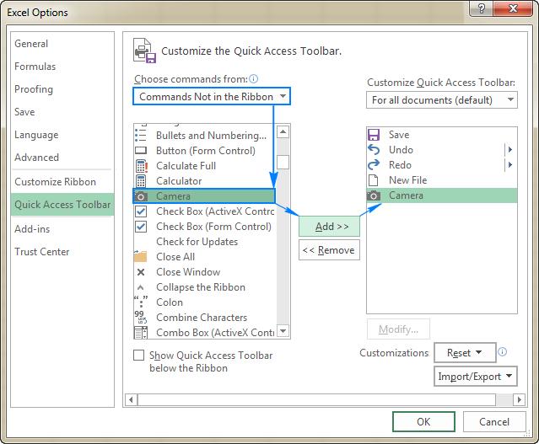
Task: Click the Camera icon in the toolbar list
Action: coord(374,195)
